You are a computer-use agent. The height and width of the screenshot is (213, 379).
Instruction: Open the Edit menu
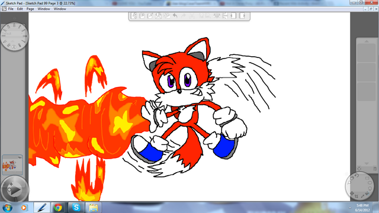[x=20, y=9]
